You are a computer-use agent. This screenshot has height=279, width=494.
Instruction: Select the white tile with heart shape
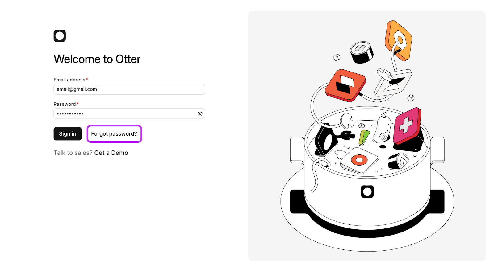coord(393,82)
